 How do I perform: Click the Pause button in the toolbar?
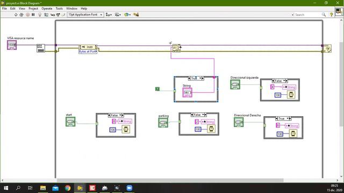point(33,14)
